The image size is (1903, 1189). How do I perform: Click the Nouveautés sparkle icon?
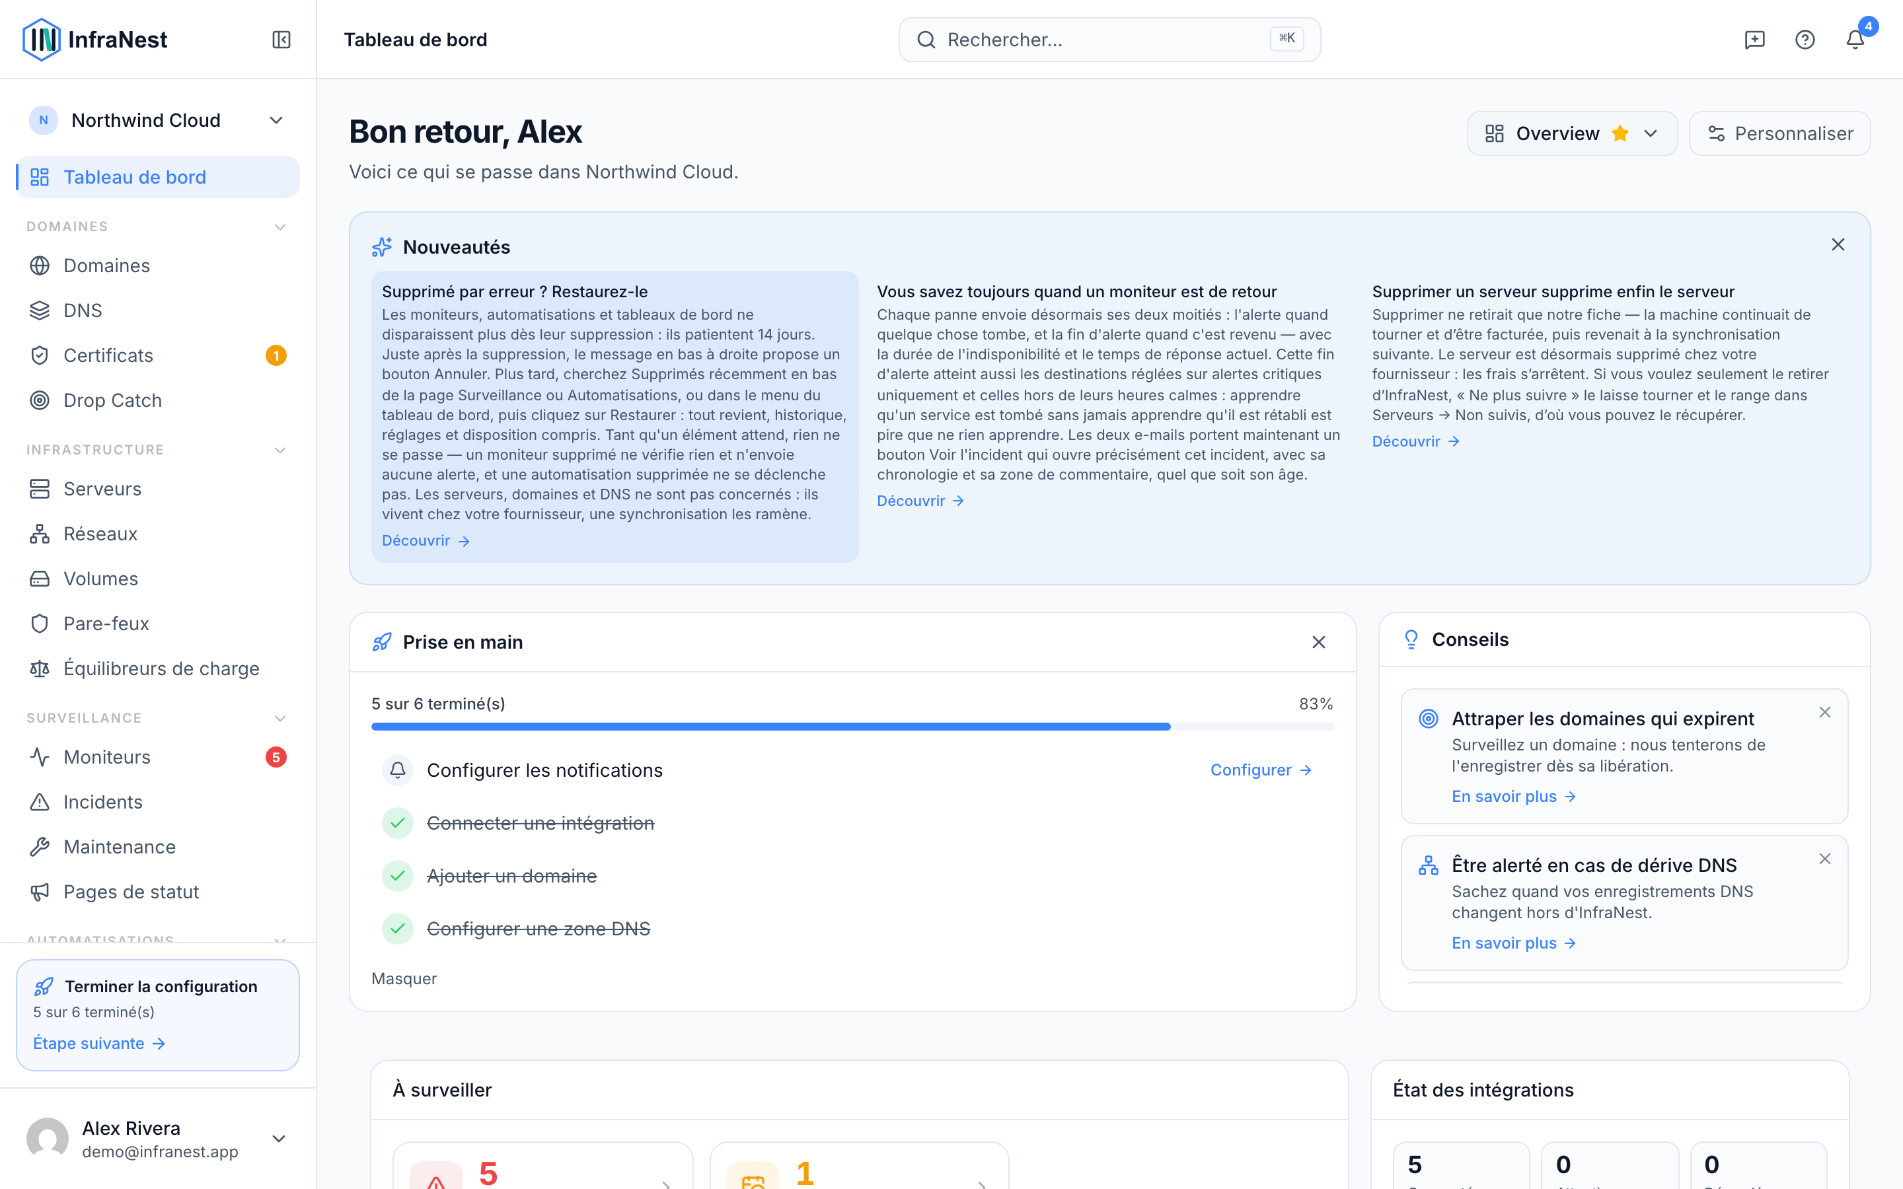pos(382,247)
